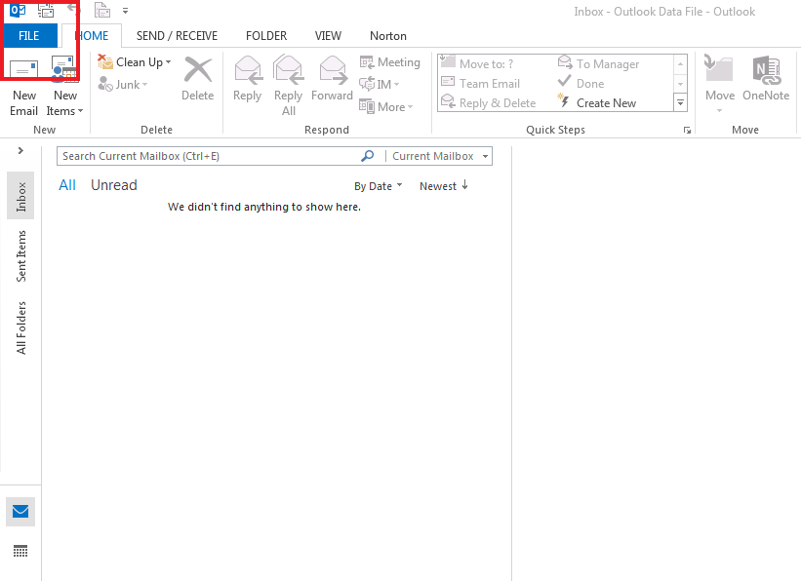
Task: Click Create New quick step
Action: tap(597, 102)
